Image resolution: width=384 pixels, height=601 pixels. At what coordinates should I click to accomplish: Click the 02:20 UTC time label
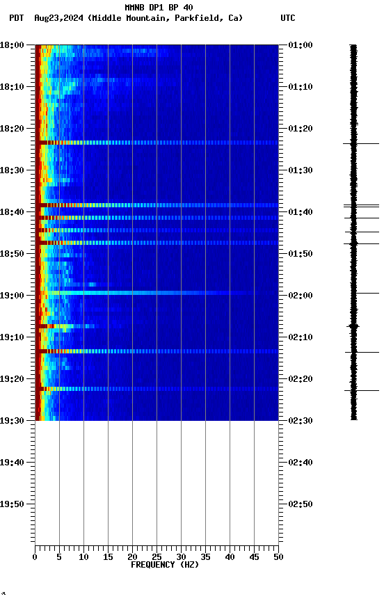301,379
